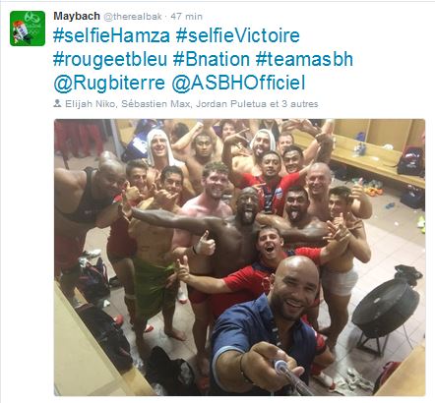Open the 47 min timestamp permalink
This screenshot has height=403, width=435.
tap(187, 17)
